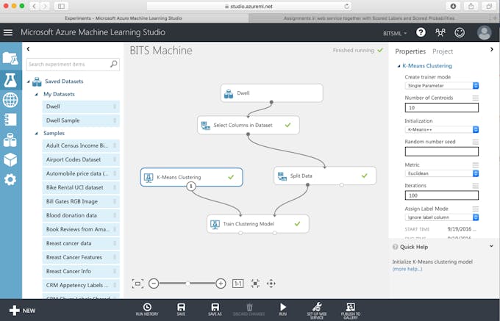Click Run History in bottom bar
The image size is (500, 321).
tap(147, 309)
